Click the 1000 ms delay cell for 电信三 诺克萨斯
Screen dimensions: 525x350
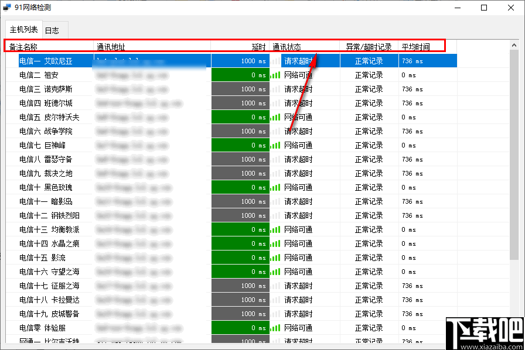(240, 89)
